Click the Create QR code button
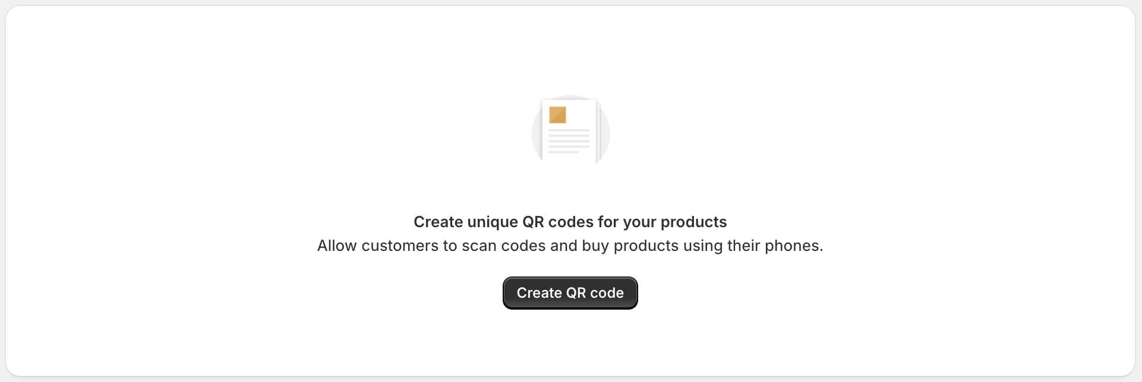The width and height of the screenshot is (1142, 382). 570,293
